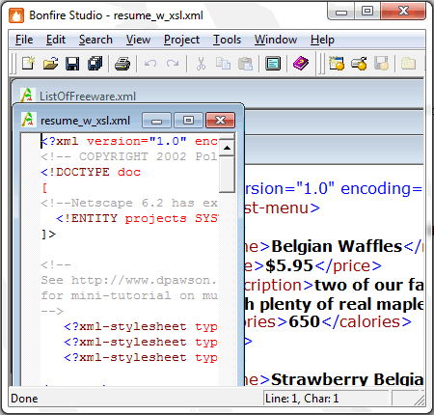Maximize the resume_w_xsl.xml child window

pos(188,121)
